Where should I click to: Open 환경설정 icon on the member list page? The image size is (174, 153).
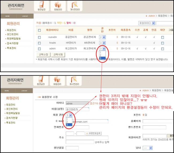[41, 6]
